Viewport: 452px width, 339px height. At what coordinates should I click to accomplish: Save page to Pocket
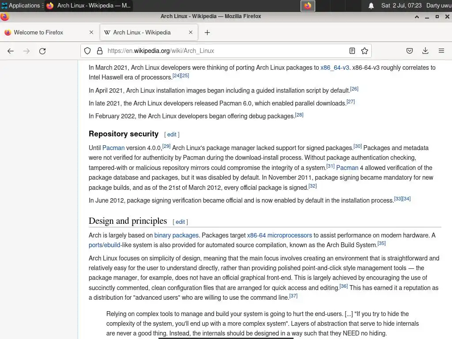click(x=410, y=51)
